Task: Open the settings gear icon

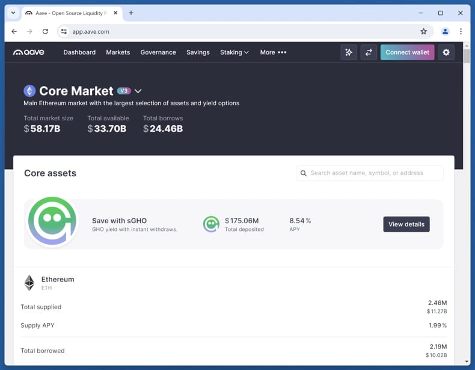Action: point(446,52)
